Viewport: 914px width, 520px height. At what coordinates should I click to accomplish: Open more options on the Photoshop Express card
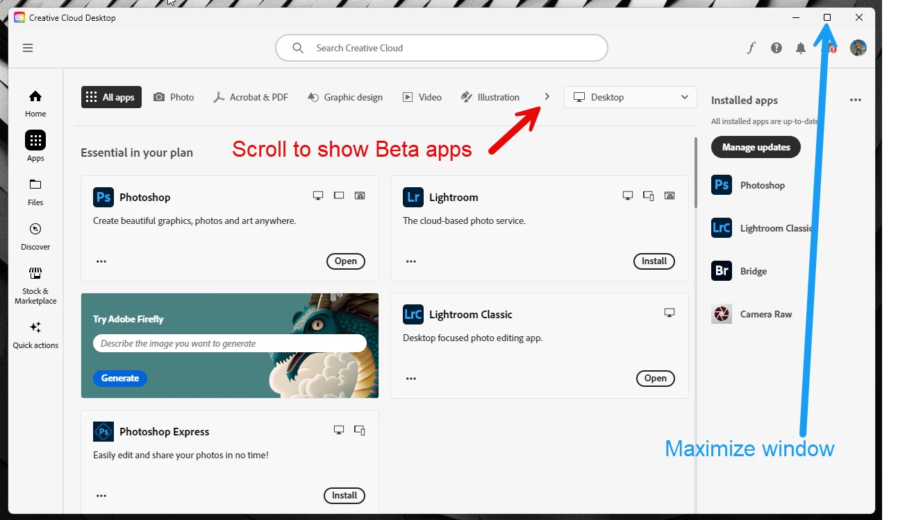pyautogui.click(x=101, y=496)
